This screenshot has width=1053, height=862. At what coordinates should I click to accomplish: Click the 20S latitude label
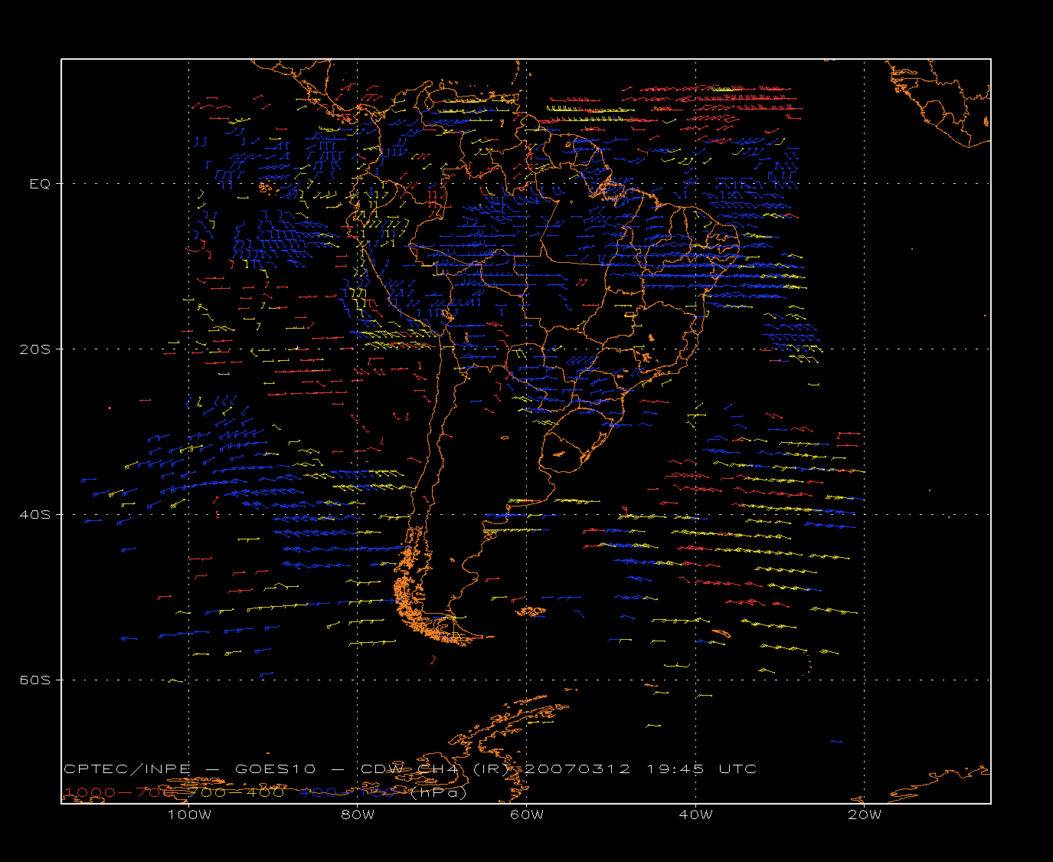point(34,349)
